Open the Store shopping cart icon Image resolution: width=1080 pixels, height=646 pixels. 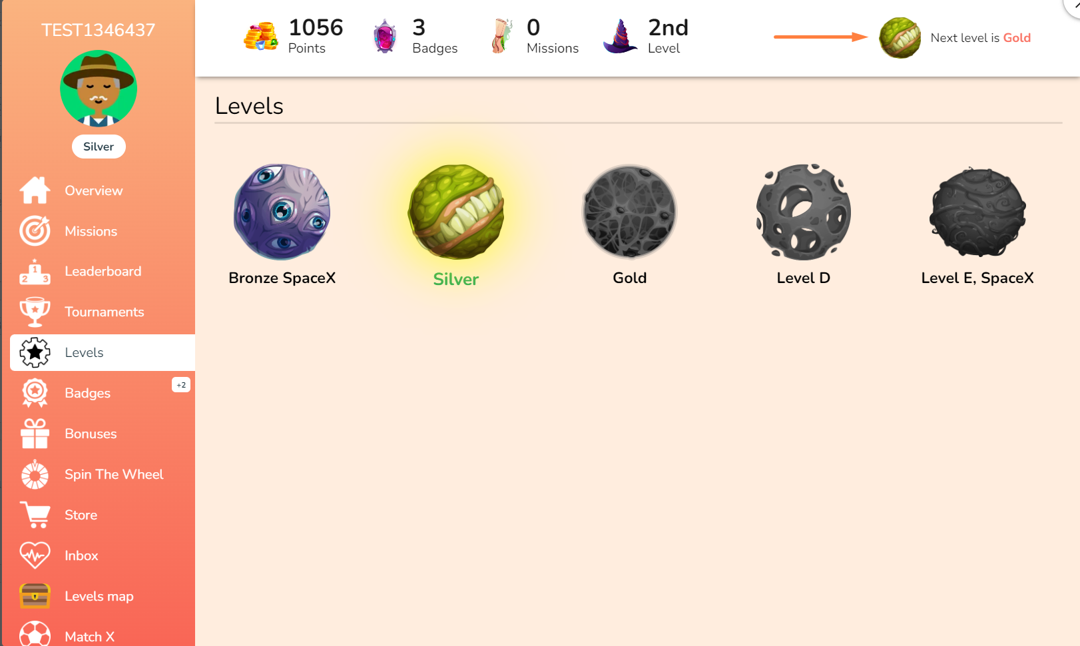35,515
